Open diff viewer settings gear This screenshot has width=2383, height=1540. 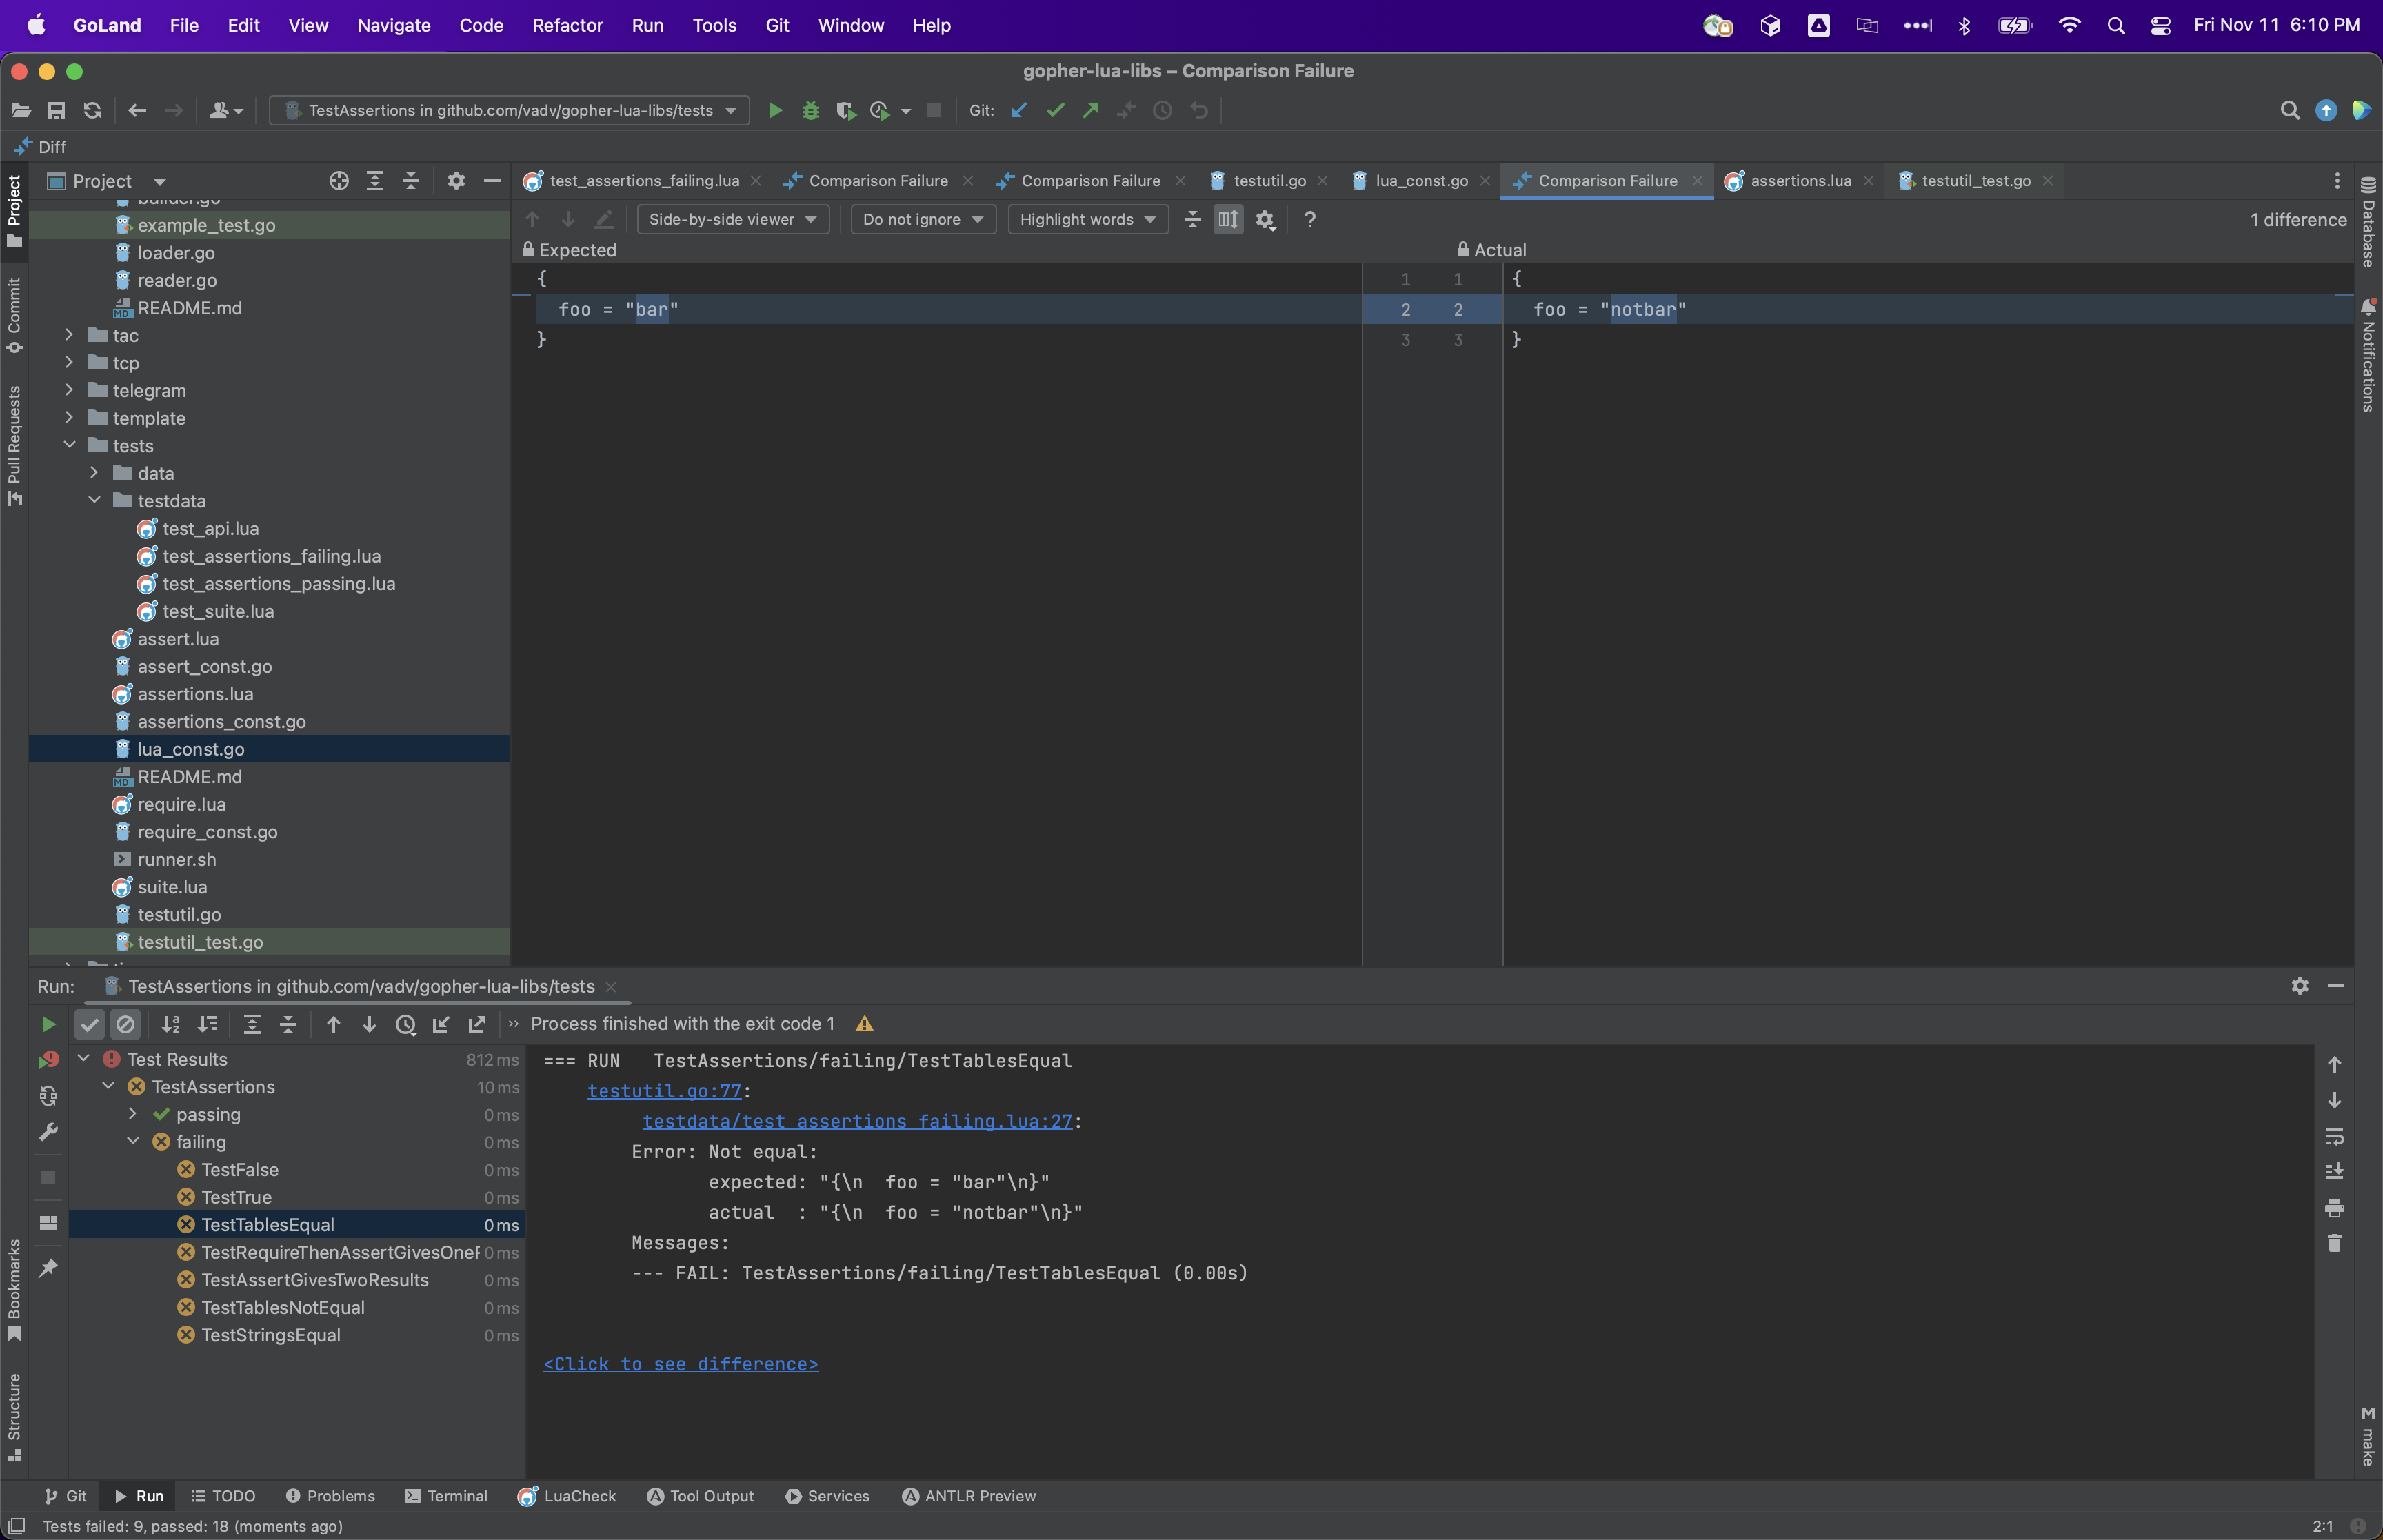click(x=1265, y=220)
